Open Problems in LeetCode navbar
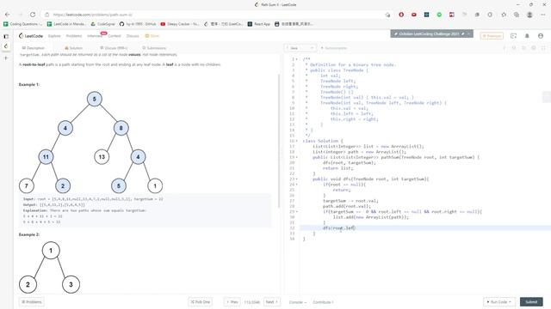Viewport: 551px width, 309px height. (74, 36)
